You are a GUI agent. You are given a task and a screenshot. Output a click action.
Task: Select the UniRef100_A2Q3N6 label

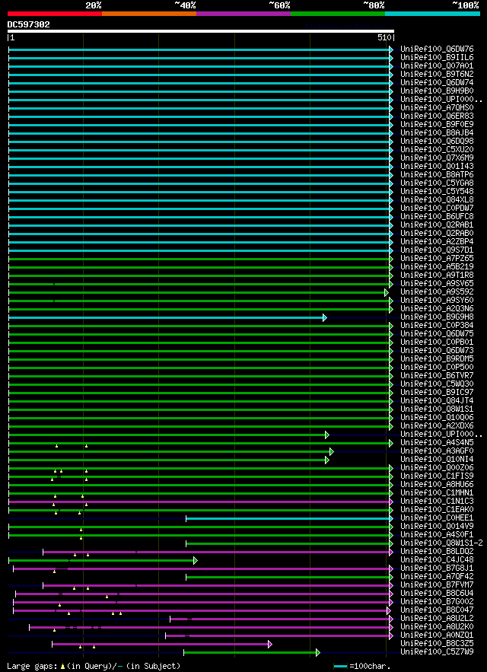pyautogui.click(x=437, y=309)
